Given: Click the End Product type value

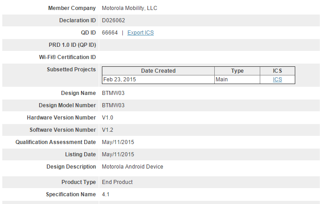Looking at the screenshot, I should pos(117,182).
